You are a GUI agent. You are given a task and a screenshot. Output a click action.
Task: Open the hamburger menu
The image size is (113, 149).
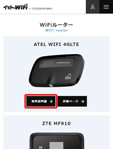106,7
